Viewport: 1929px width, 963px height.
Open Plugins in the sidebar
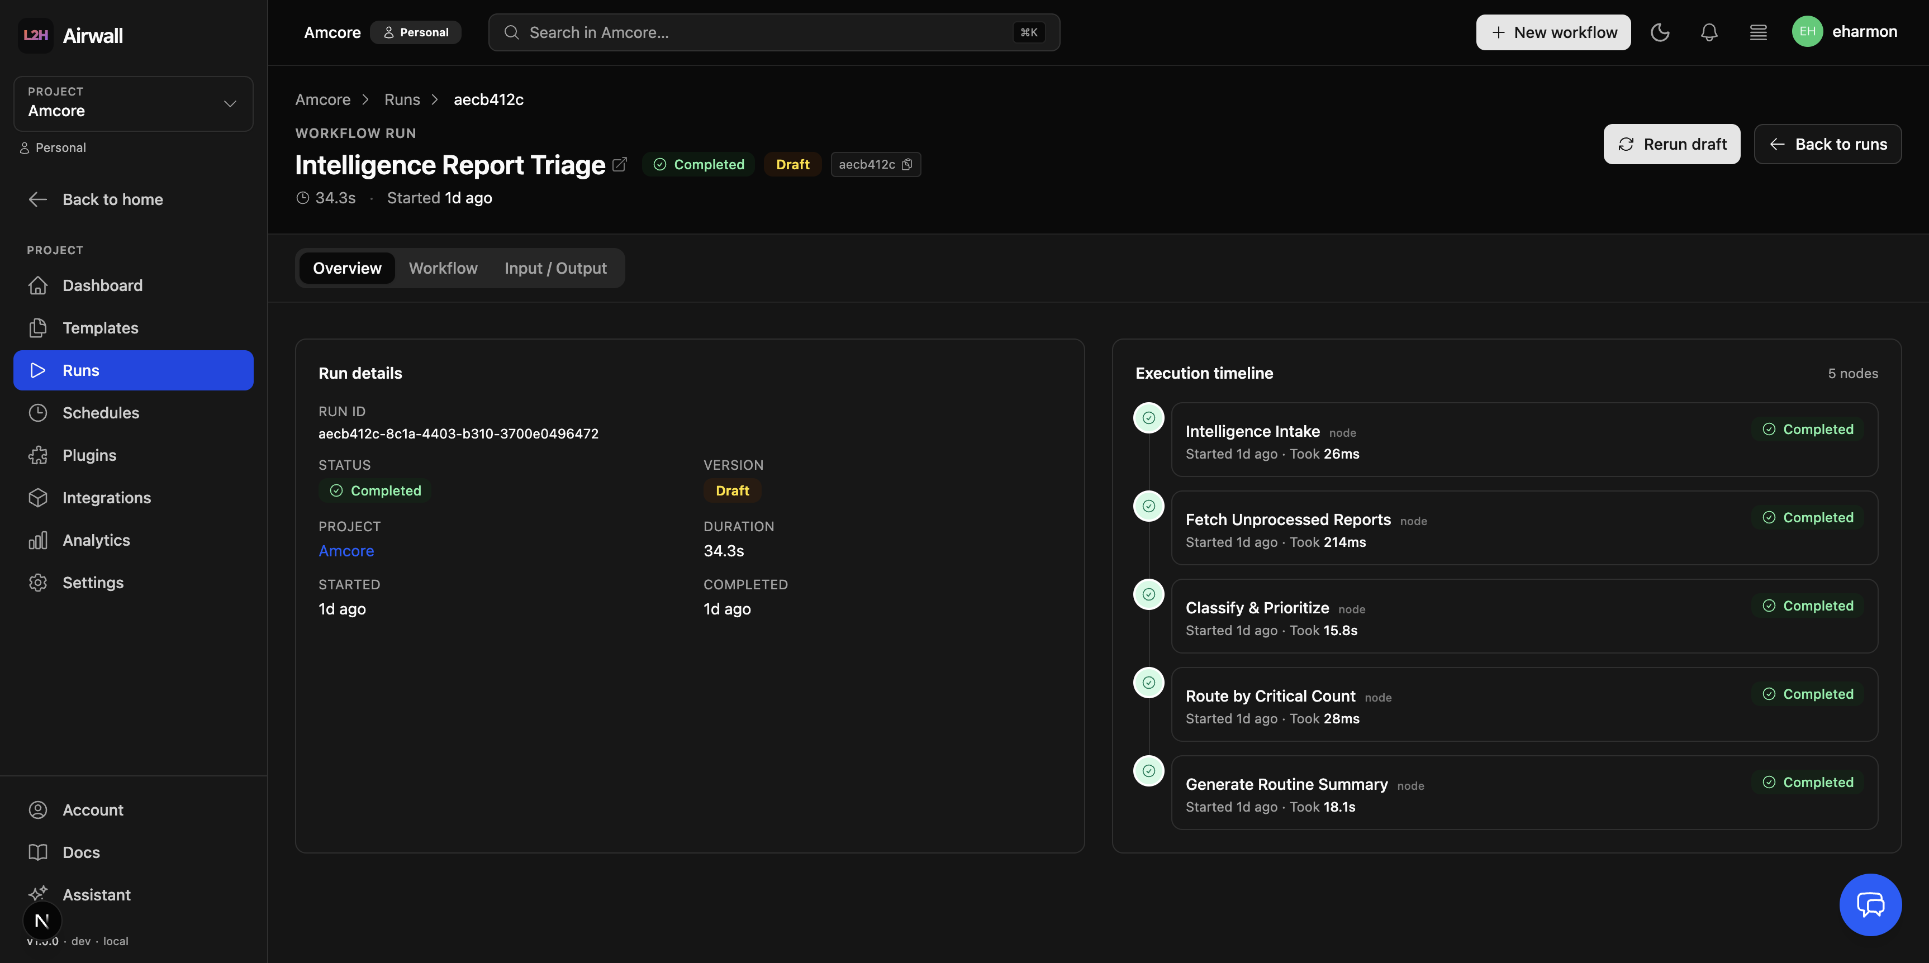click(134, 455)
